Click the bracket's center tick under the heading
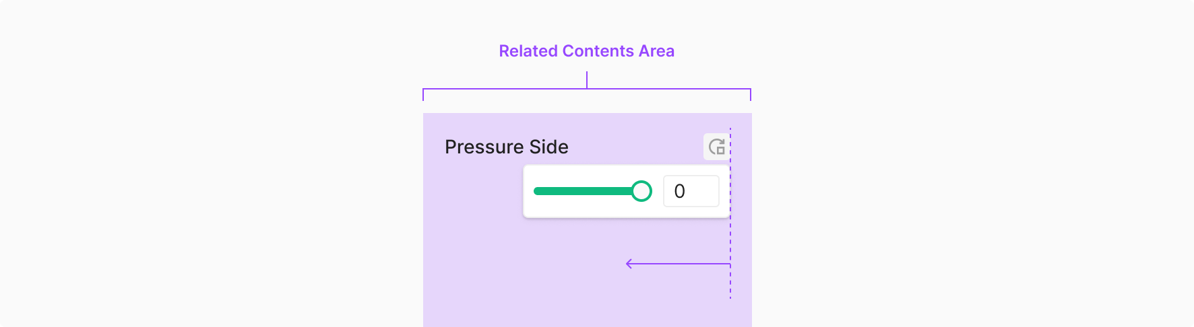The width and height of the screenshot is (1194, 327). point(587,80)
